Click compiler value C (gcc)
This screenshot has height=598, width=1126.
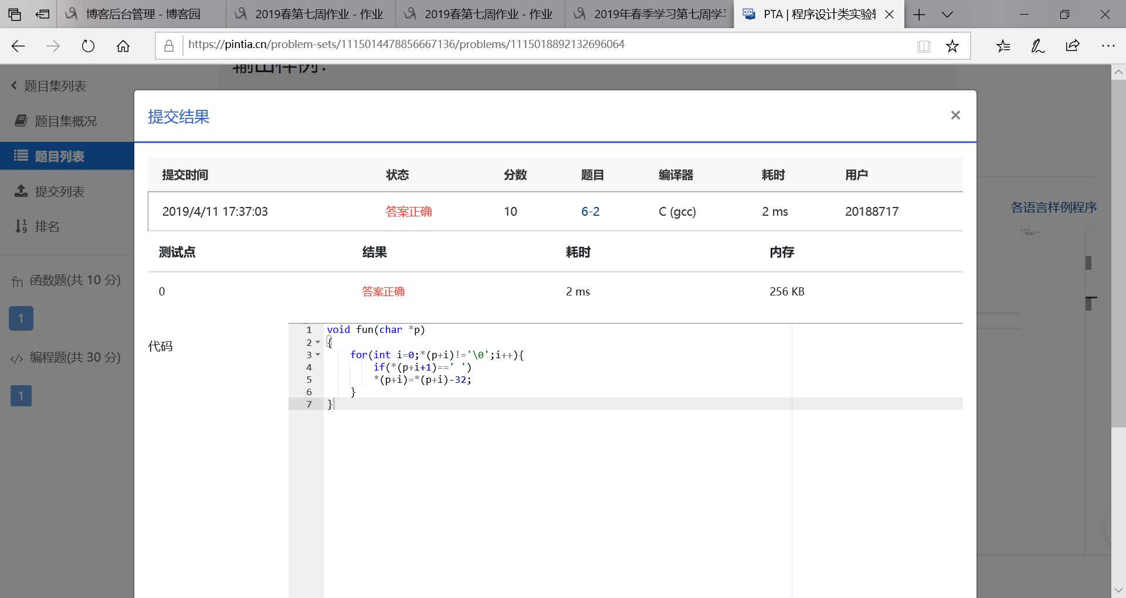click(x=677, y=212)
